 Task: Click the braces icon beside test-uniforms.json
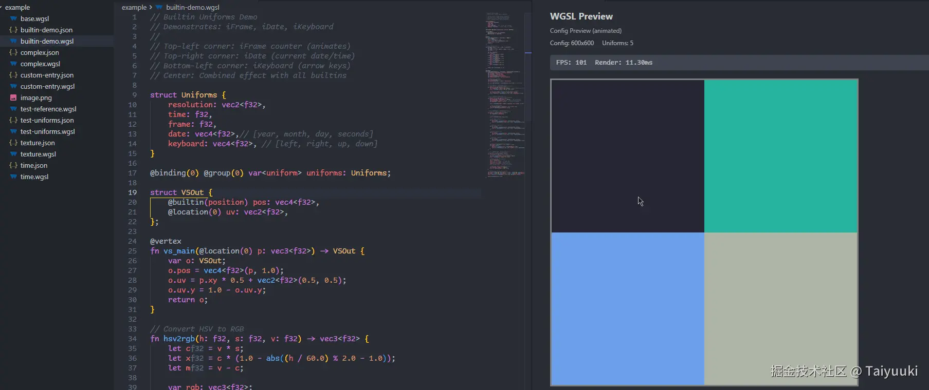coord(13,120)
